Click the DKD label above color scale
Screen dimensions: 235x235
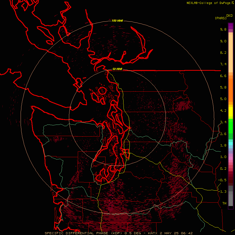tap(230, 16)
